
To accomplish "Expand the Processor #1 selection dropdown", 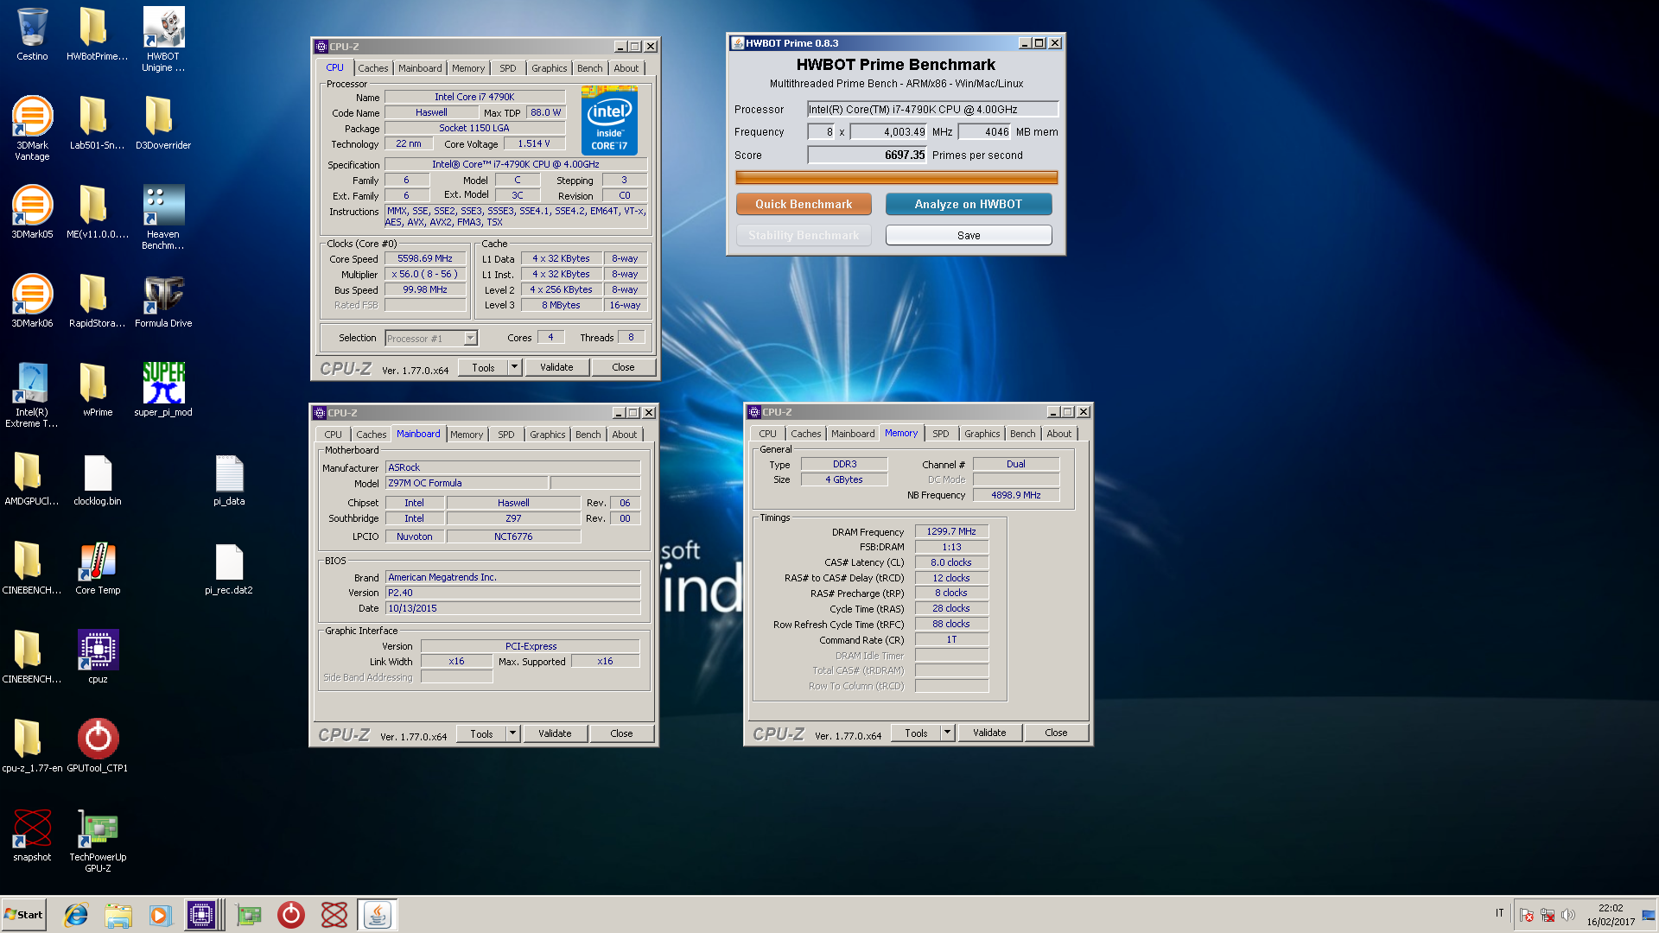I will pyautogui.click(x=470, y=339).
